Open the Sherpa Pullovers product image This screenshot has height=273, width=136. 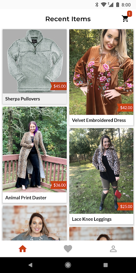[35, 61]
